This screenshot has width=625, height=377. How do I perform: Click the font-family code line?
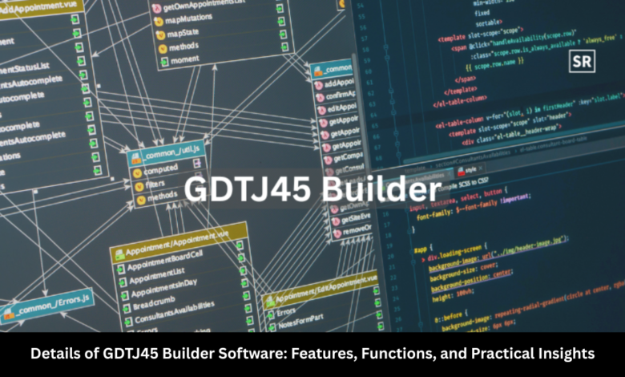click(473, 207)
